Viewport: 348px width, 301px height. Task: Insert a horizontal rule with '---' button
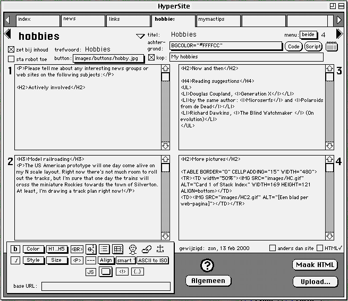(x=90, y=261)
